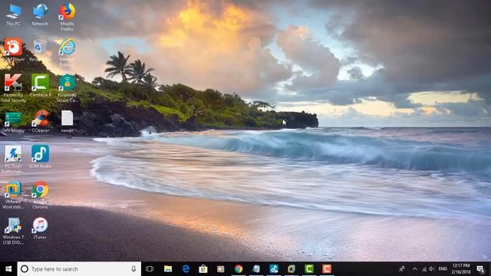Image resolution: width=491 pixels, height=276 pixels.
Task: Select the VMware Workstation desktop shortcut
Action: click(13, 195)
